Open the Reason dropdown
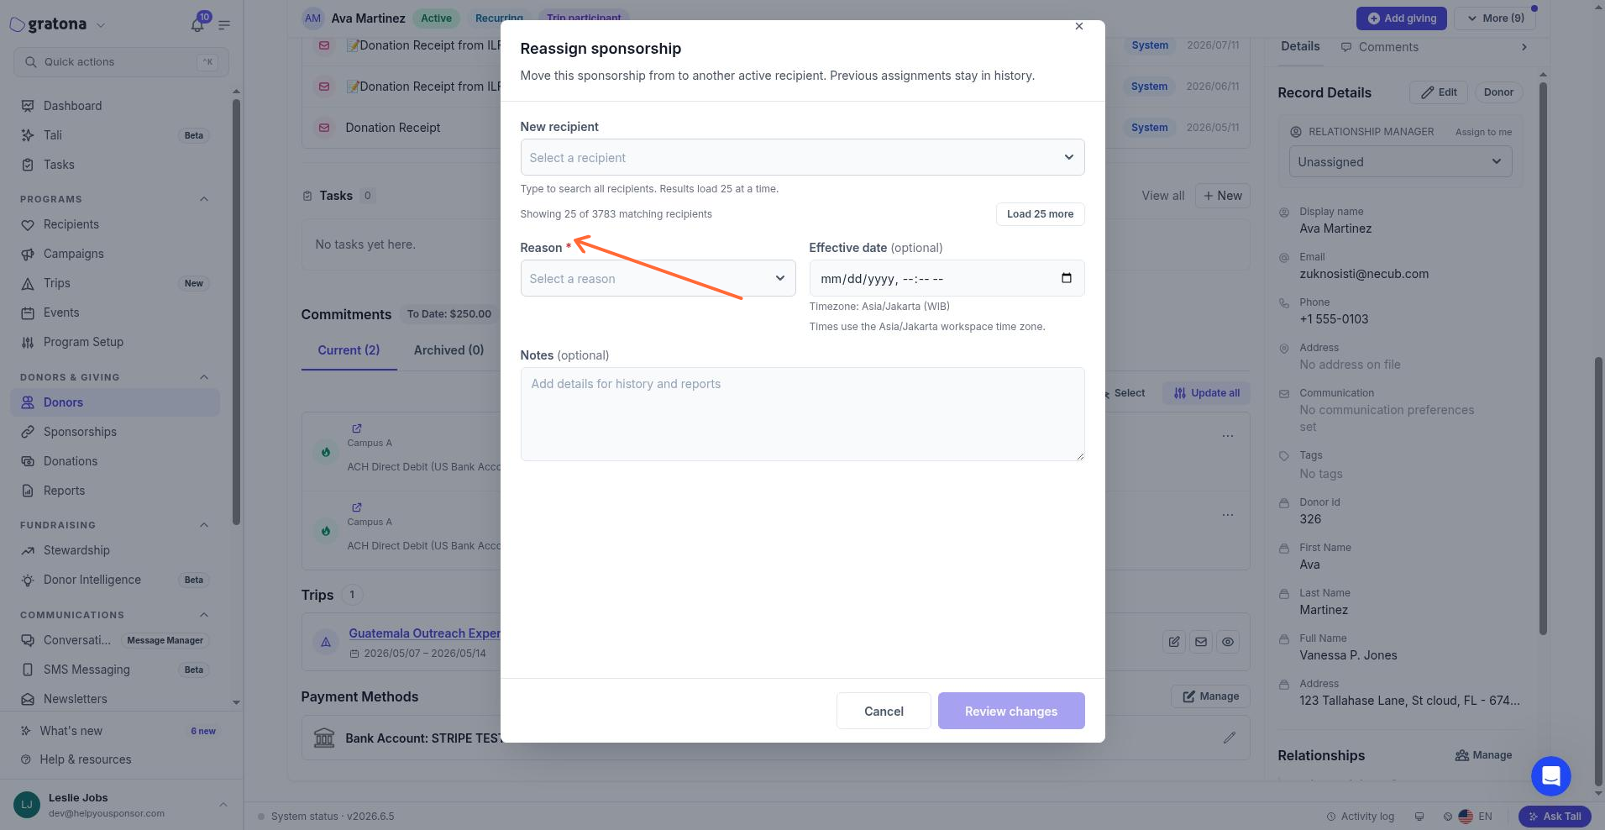The image size is (1605, 830). click(x=658, y=278)
